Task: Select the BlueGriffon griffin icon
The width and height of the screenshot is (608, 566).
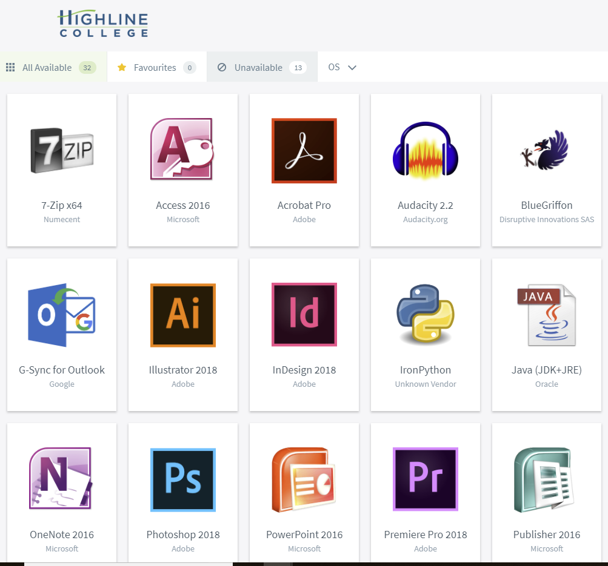Action: (545, 150)
